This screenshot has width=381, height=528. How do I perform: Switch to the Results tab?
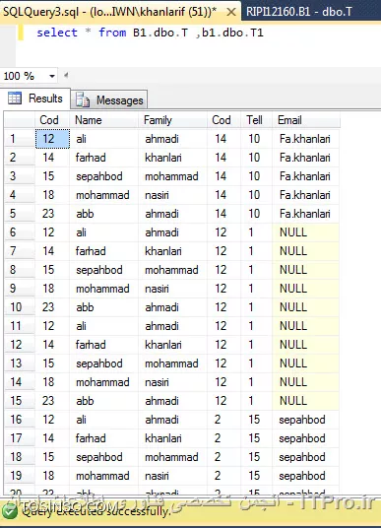tap(36, 99)
